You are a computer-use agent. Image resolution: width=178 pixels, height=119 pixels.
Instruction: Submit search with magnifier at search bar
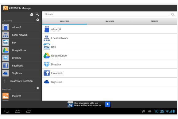point(173,14)
